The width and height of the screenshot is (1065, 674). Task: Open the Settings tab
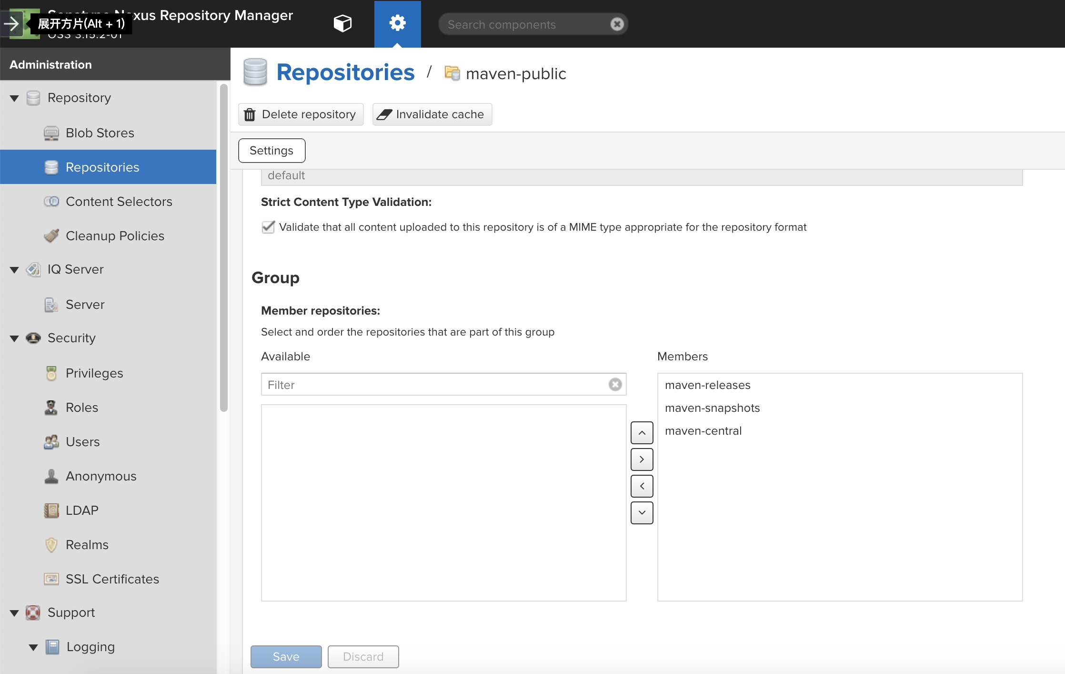271,151
